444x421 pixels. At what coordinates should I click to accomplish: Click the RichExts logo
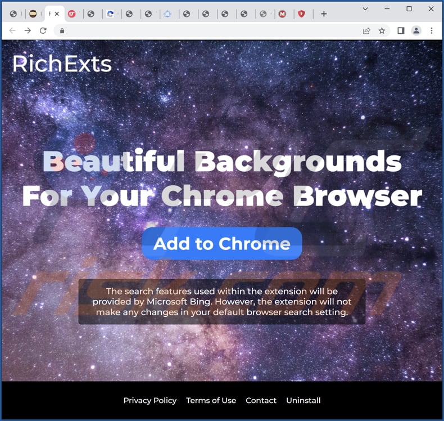(x=62, y=64)
